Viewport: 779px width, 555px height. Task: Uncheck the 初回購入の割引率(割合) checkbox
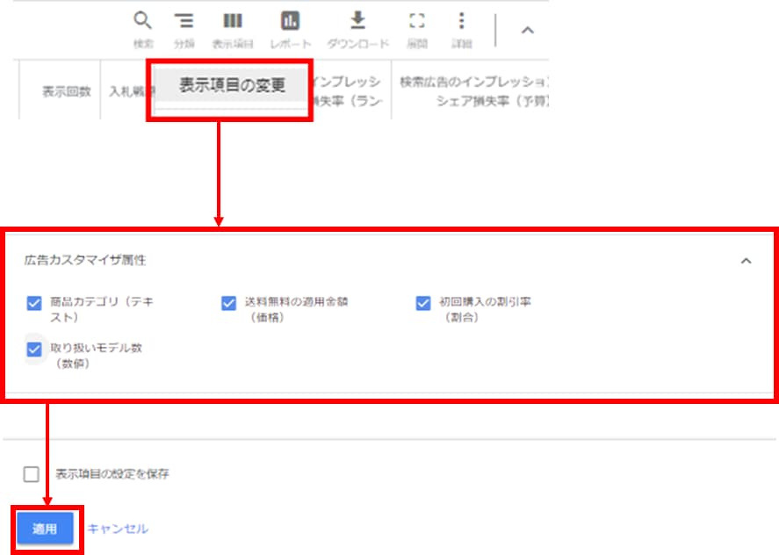tap(423, 303)
